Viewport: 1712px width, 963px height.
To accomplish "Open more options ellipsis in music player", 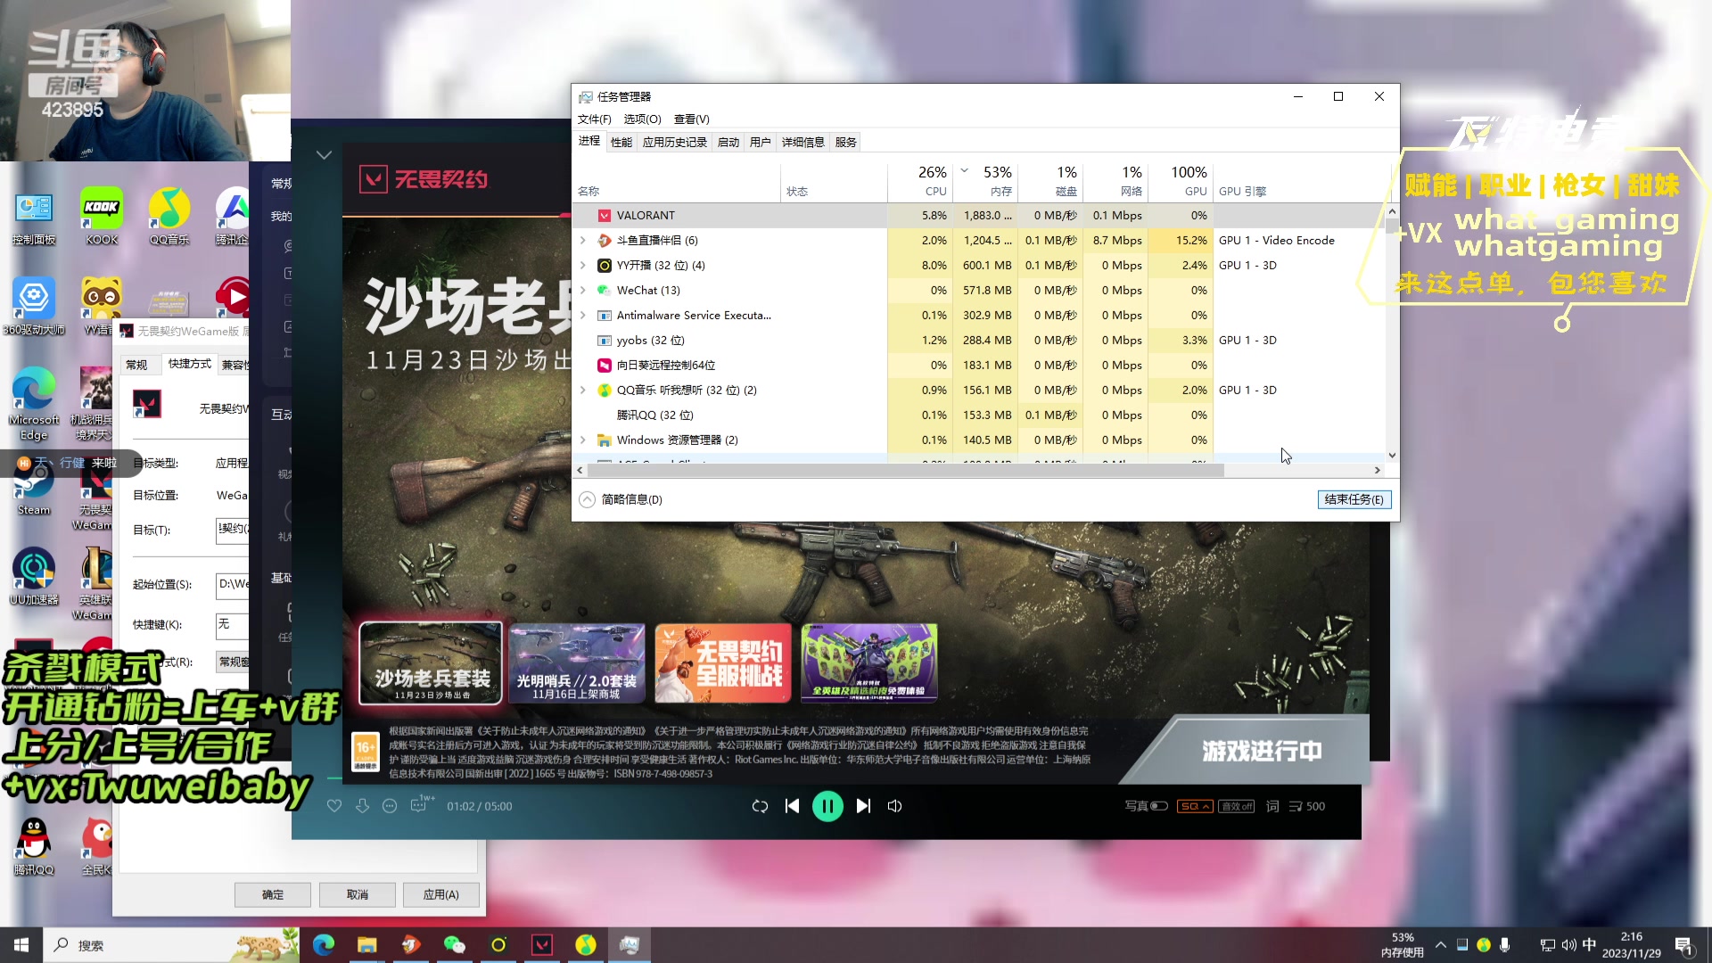I will (x=390, y=806).
